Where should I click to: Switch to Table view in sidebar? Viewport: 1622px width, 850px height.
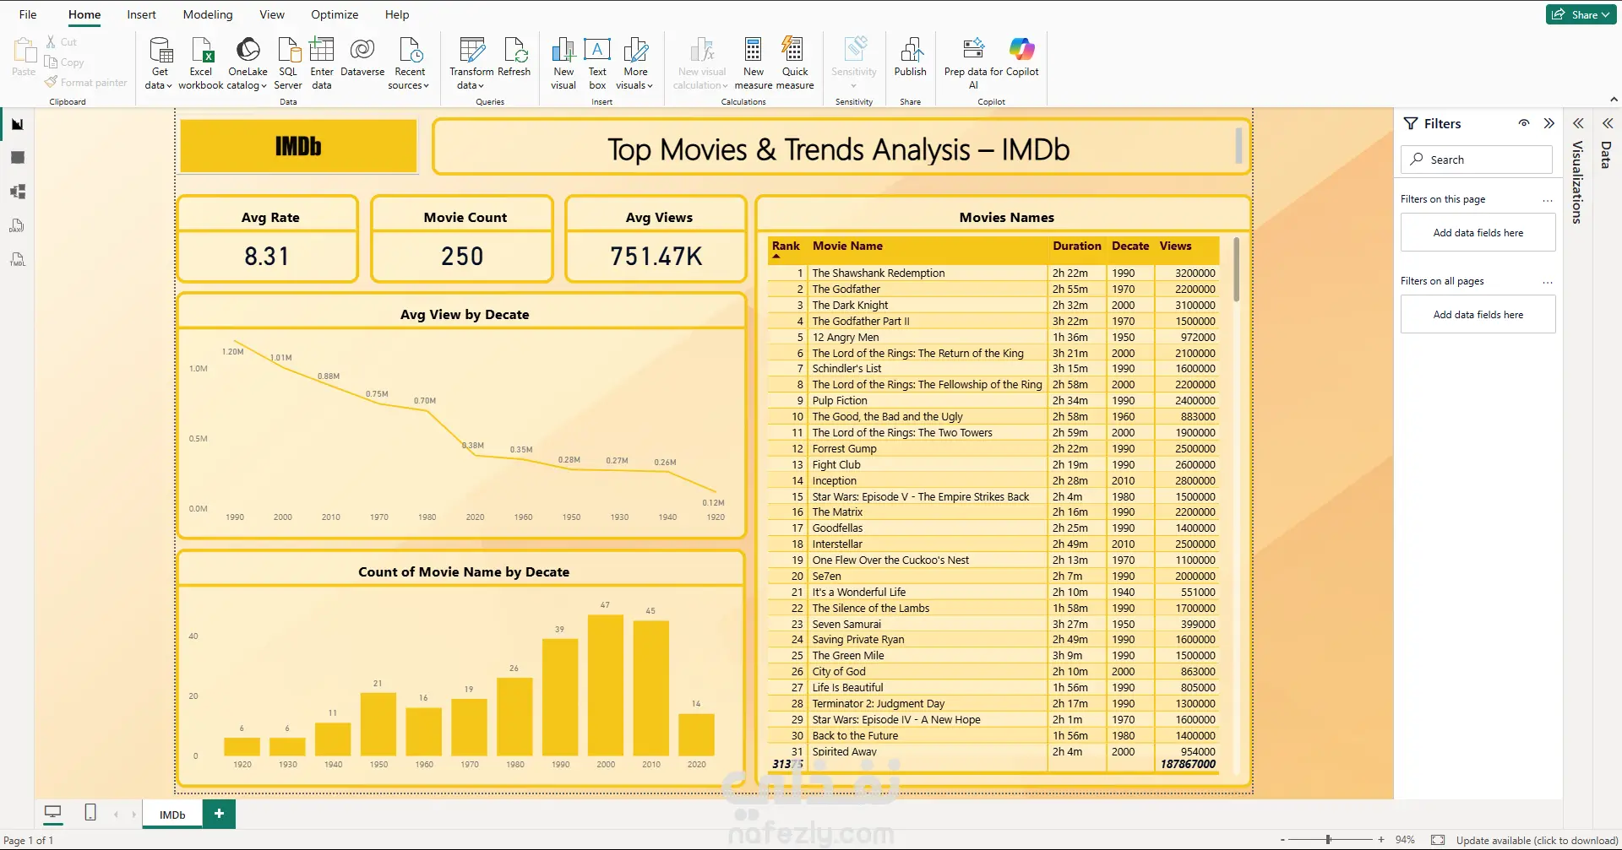[18, 158]
